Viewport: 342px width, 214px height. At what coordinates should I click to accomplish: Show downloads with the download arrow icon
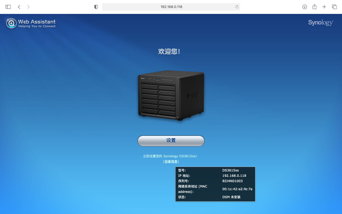(x=305, y=7)
